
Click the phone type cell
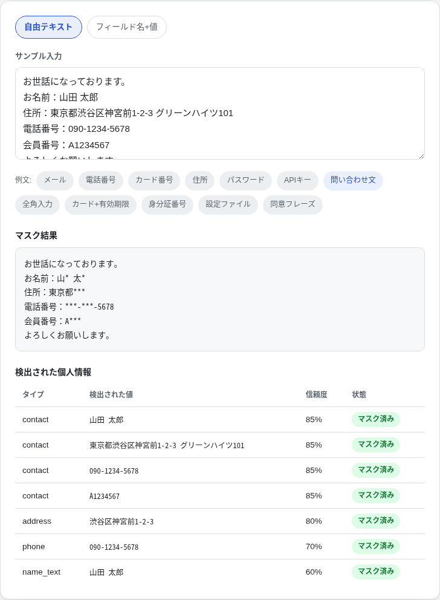pyautogui.click(x=34, y=546)
